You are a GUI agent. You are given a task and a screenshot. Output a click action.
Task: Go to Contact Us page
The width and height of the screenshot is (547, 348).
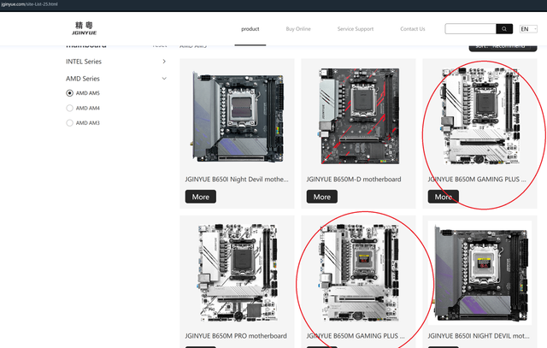click(x=412, y=29)
